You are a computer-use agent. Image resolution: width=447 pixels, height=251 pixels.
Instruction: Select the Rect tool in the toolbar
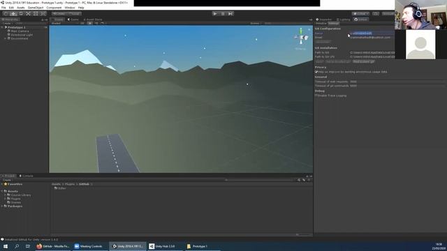pos(36,14)
